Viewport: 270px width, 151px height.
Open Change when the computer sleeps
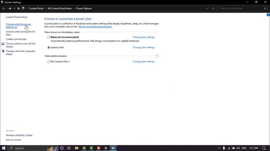(x=20, y=52)
